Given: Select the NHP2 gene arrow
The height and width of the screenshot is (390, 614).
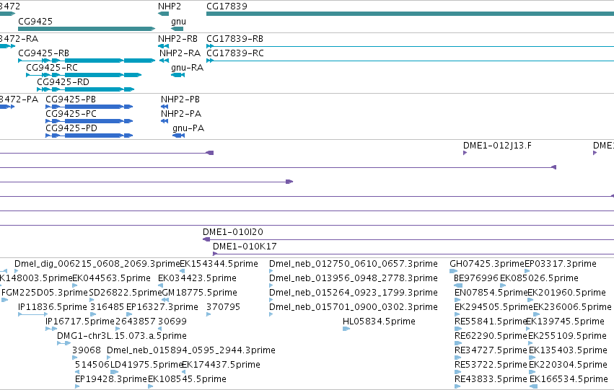Looking at the screenshot, I should click(x=163, y=14).
